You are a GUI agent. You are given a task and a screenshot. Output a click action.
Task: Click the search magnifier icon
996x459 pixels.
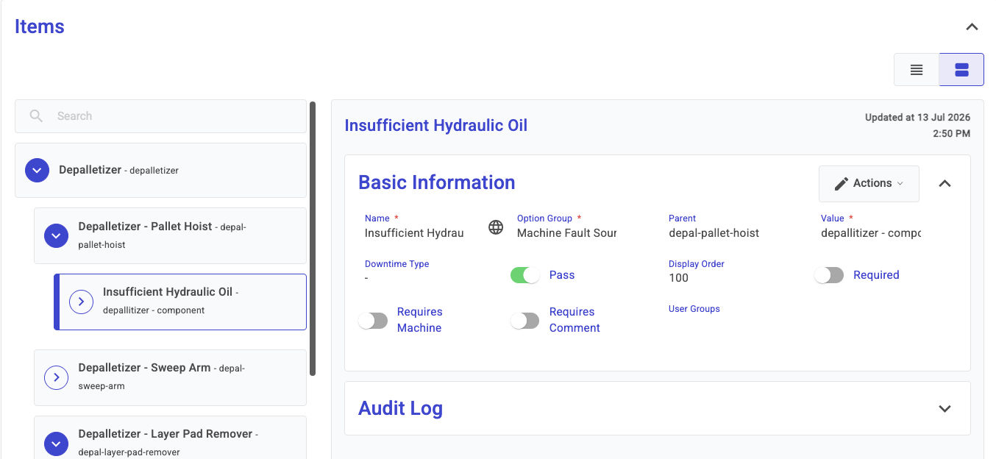pos(36,116)
